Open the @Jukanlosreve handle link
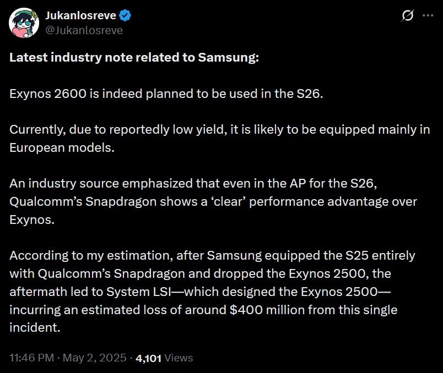The width and height of the screenshot is (443, 373). point(84,30)
